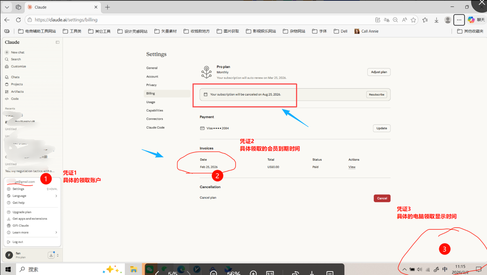Screen dimensions: 487x275
Task: Click the Adjust plan button
Action: click(379, 72)
